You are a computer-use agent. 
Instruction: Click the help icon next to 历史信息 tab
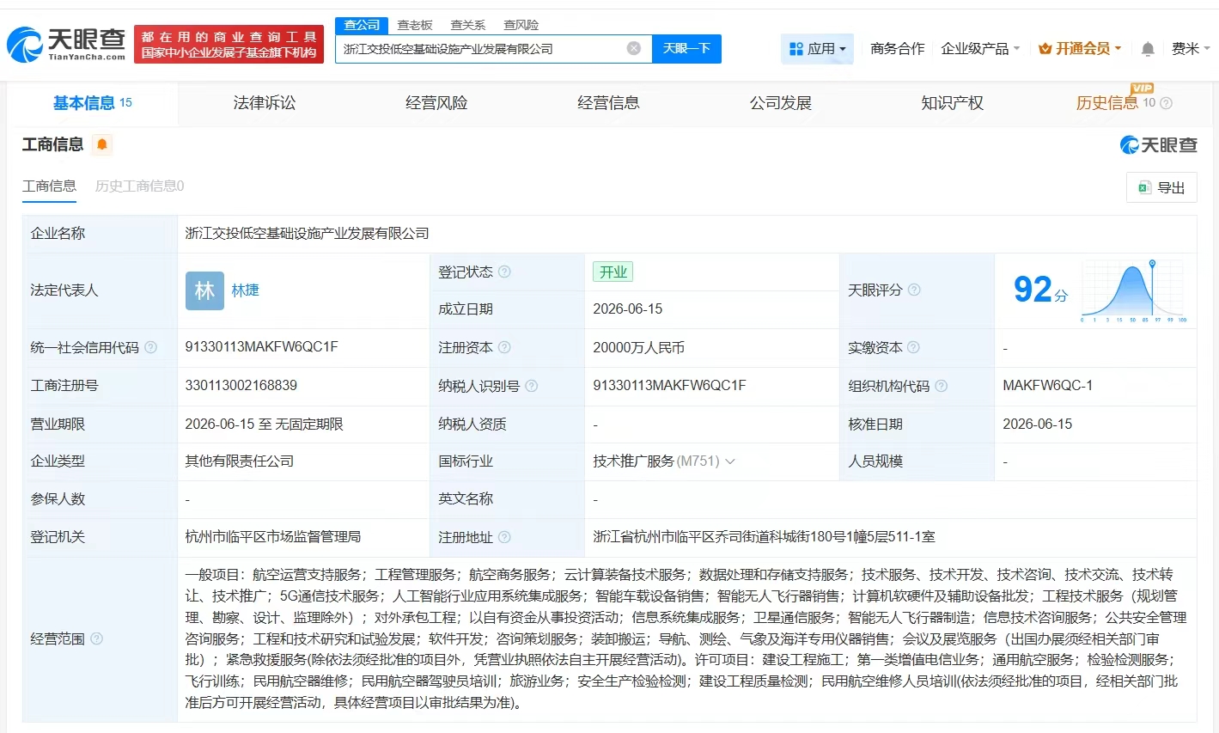(x=1166, y=103)
